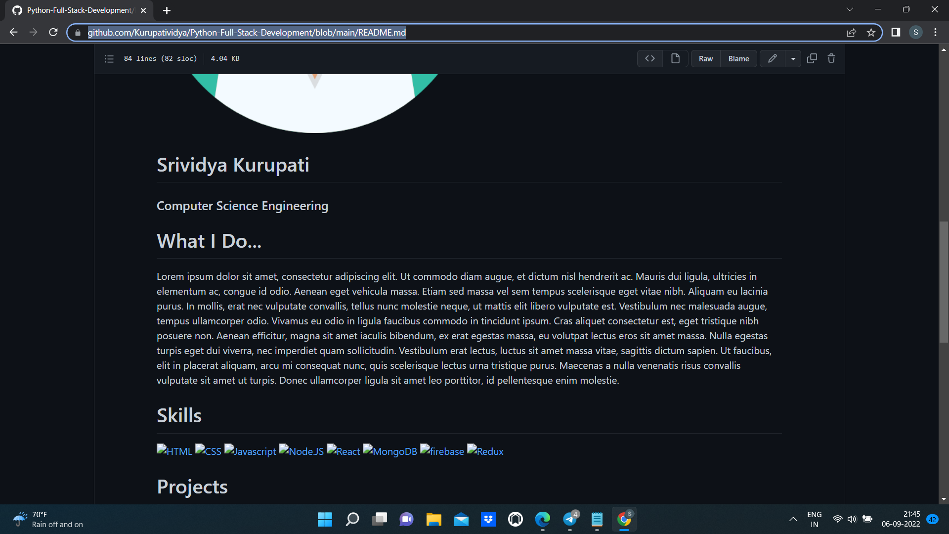The height and width of the screenshot is (534, 949).
Task: Delete the README.md file via trash icon
Action: click(x=831, y=58)
